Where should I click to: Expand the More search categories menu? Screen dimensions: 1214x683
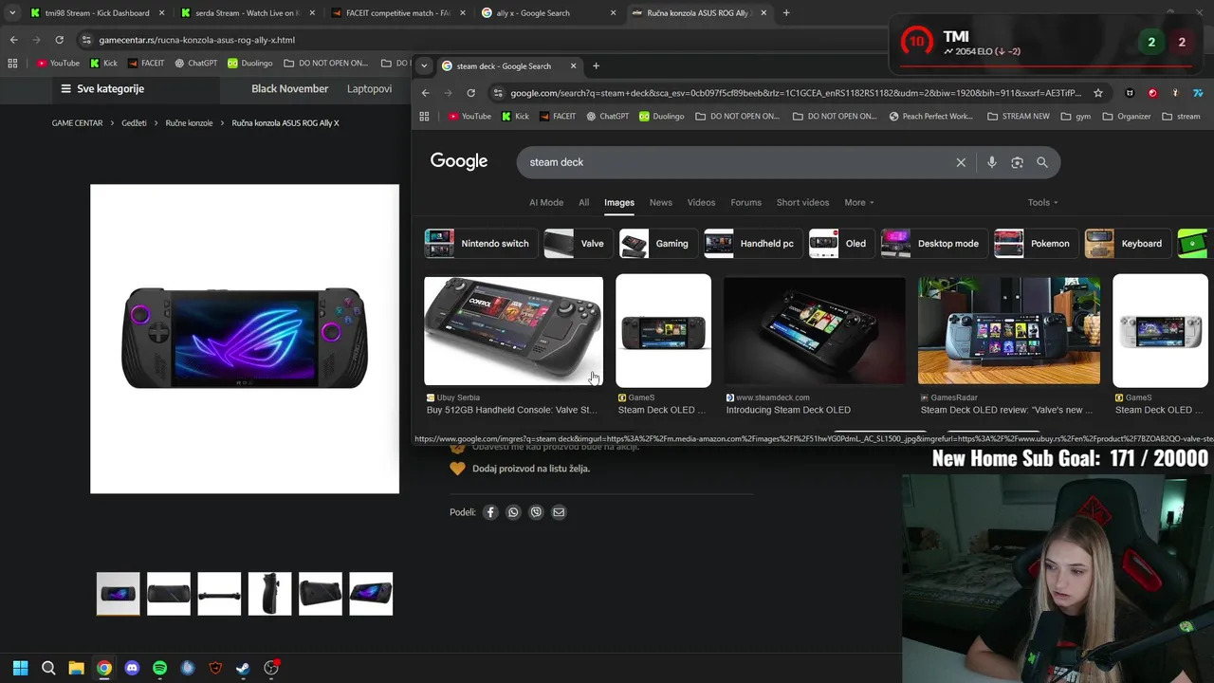(x=859, y=202)
